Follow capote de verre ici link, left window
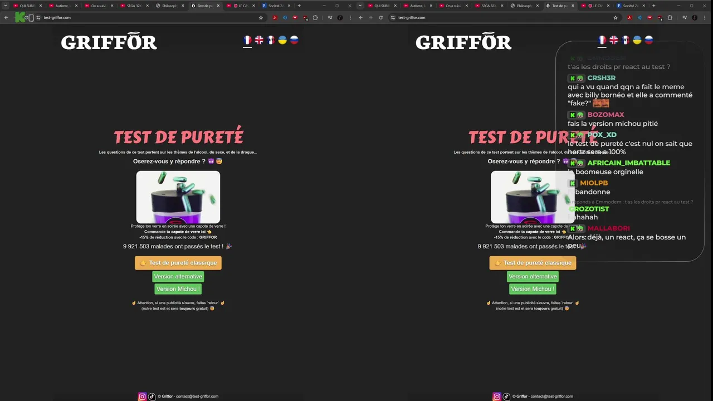713x401 pixels. [188, 232]
